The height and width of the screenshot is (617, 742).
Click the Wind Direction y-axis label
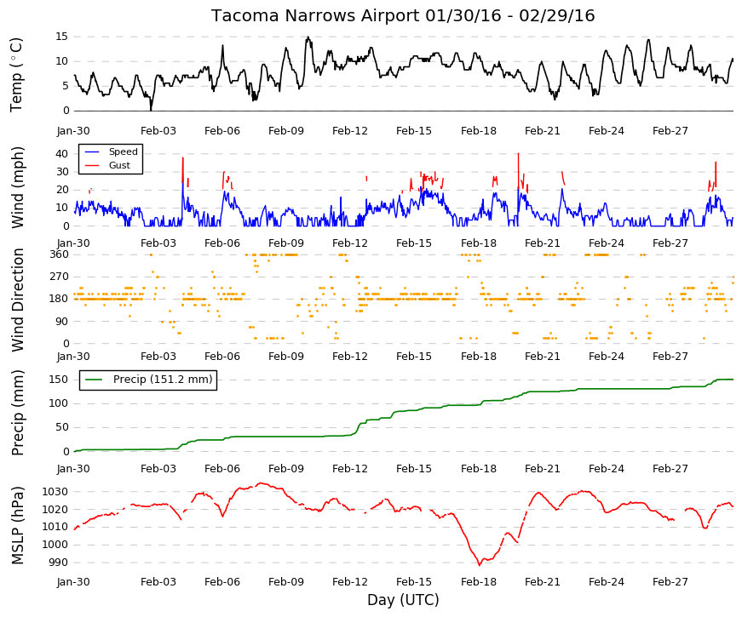click(18, 300)
